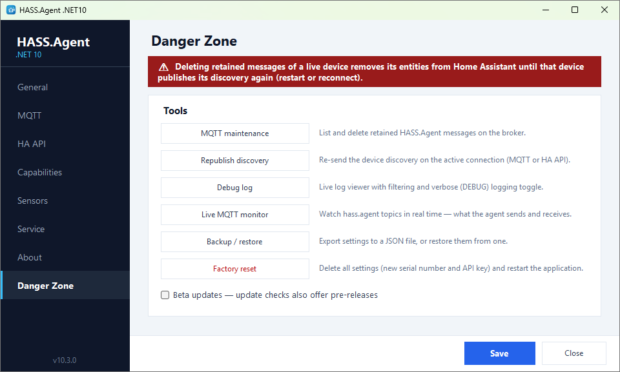620x372 pixels.
Task: Click the 'Watch hass.agent topics in real time' description
Action: [x=445, y=214]
